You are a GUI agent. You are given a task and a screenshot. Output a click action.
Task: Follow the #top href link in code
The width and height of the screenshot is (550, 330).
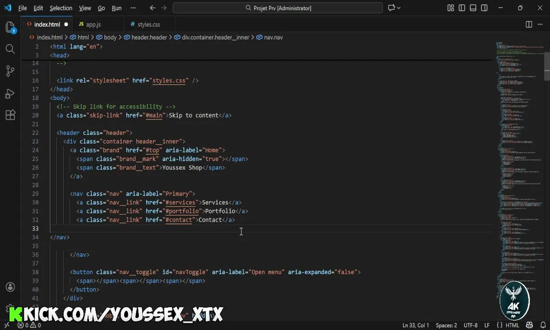152,150
